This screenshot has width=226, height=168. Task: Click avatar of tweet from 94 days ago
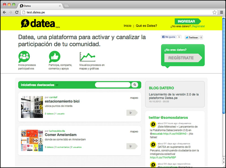coord(153,165)
